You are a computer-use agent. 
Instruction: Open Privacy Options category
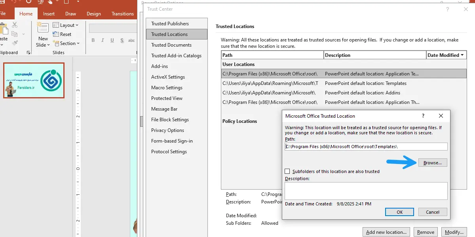point(177,130)
